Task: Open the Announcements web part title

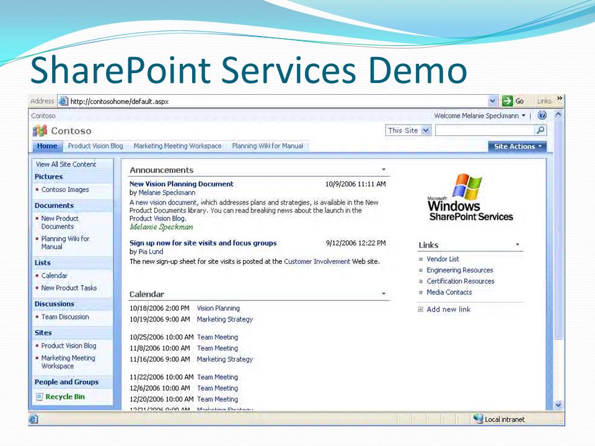Action: pyautogui.click(x=161, y=170)
